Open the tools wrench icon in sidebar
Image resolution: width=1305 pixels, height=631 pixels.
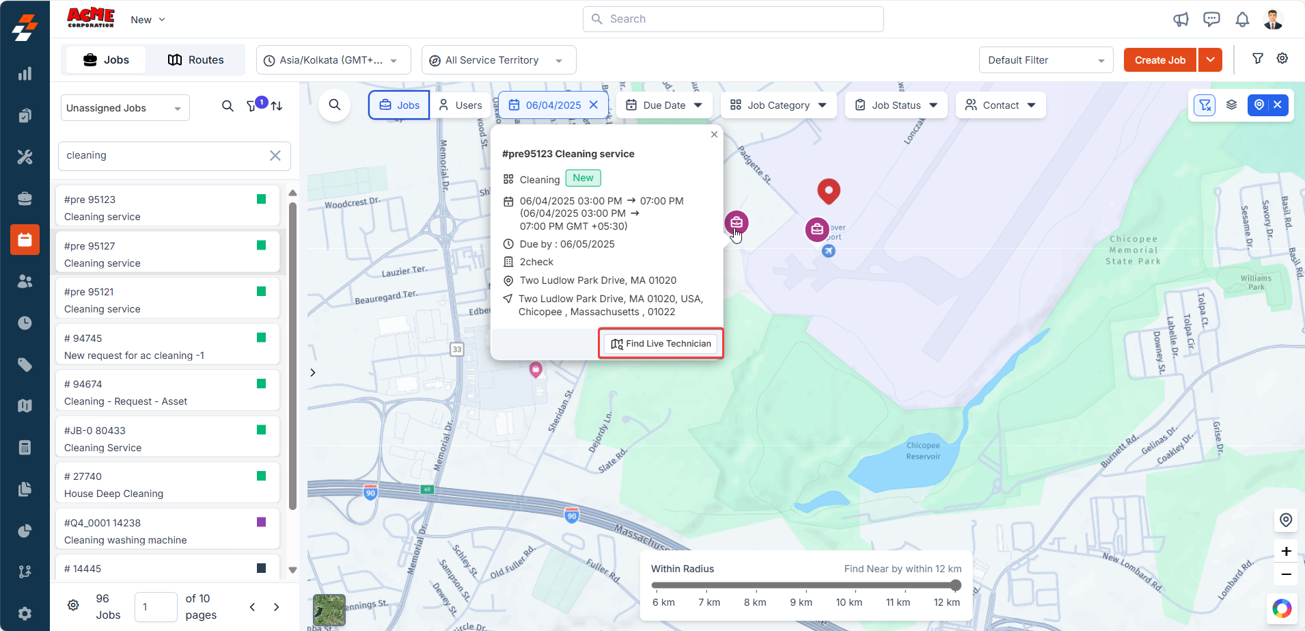click(x=25, y=157)
